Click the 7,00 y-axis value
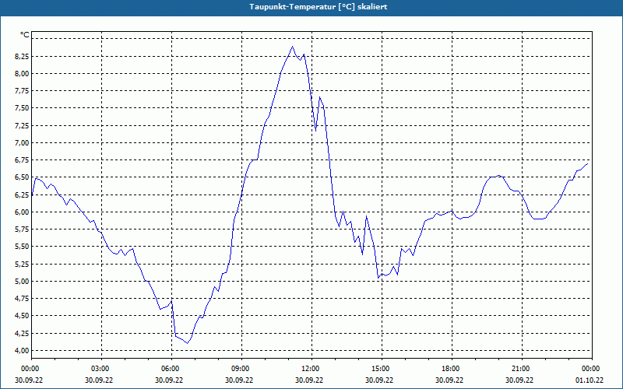Image resolution: width=623 pixels, height=389 pixels. point(22,143)
